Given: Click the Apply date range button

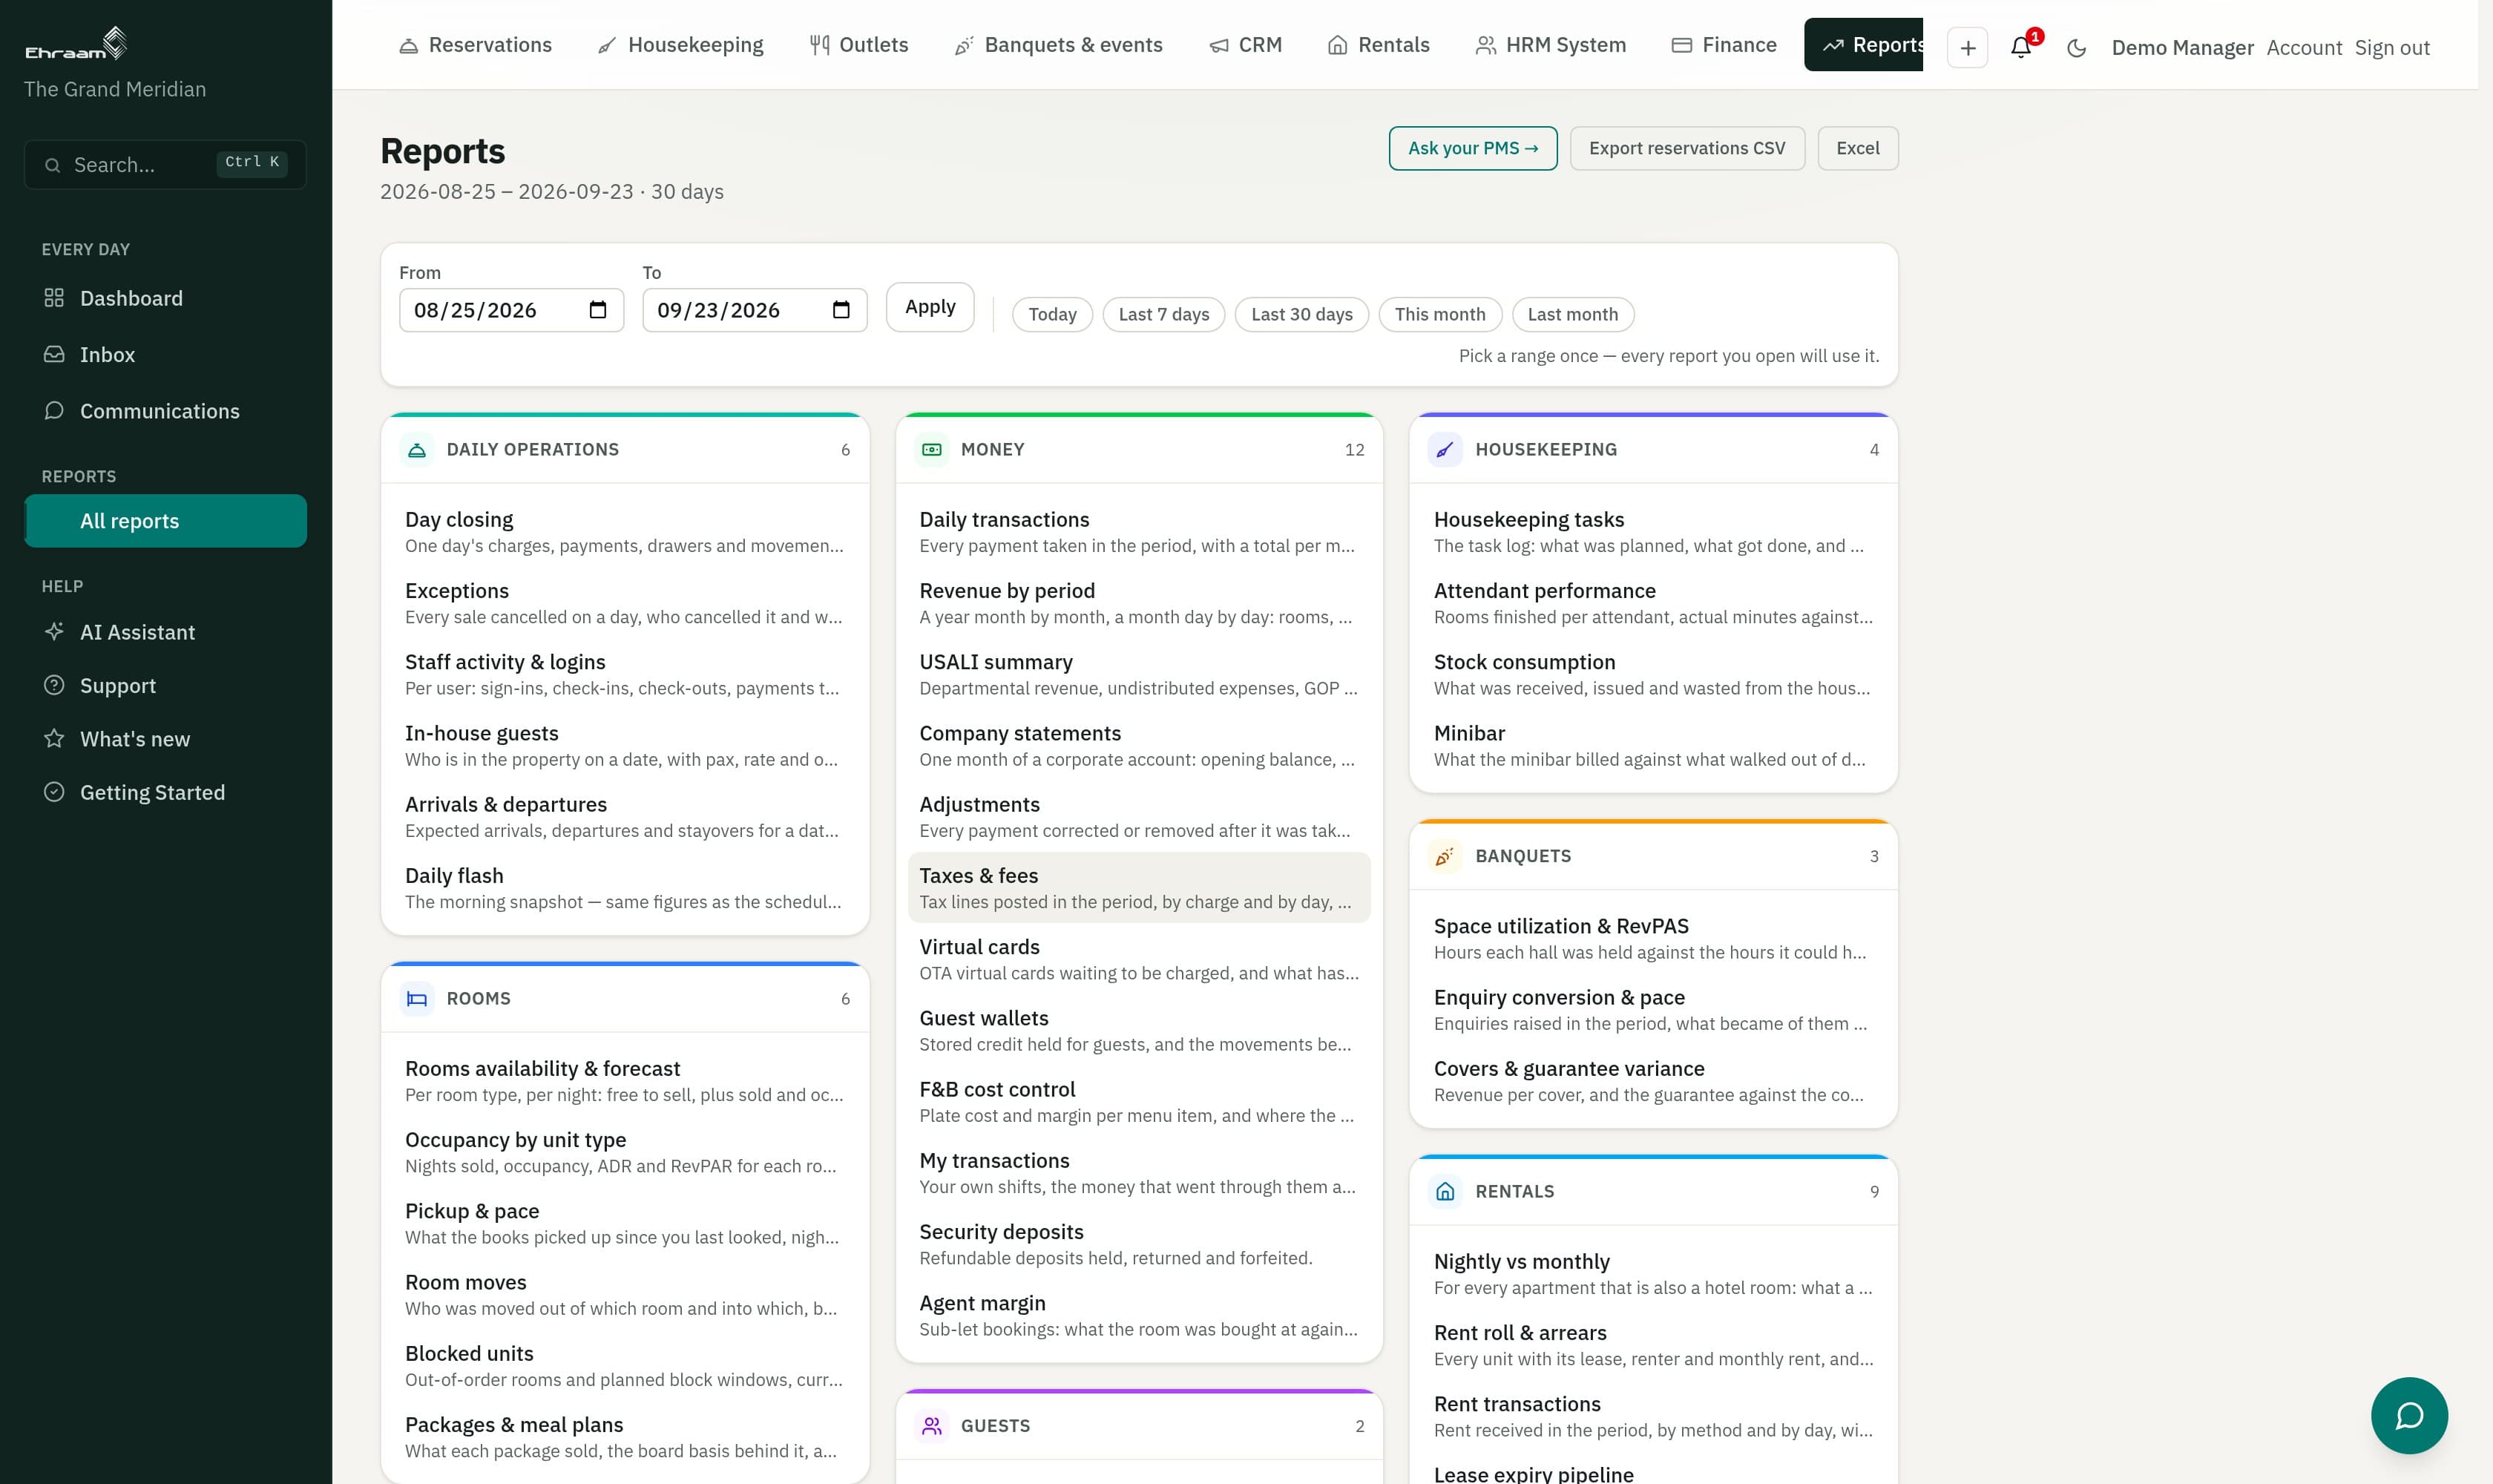Looking at the screenshot, I should [x=930, y=307].
